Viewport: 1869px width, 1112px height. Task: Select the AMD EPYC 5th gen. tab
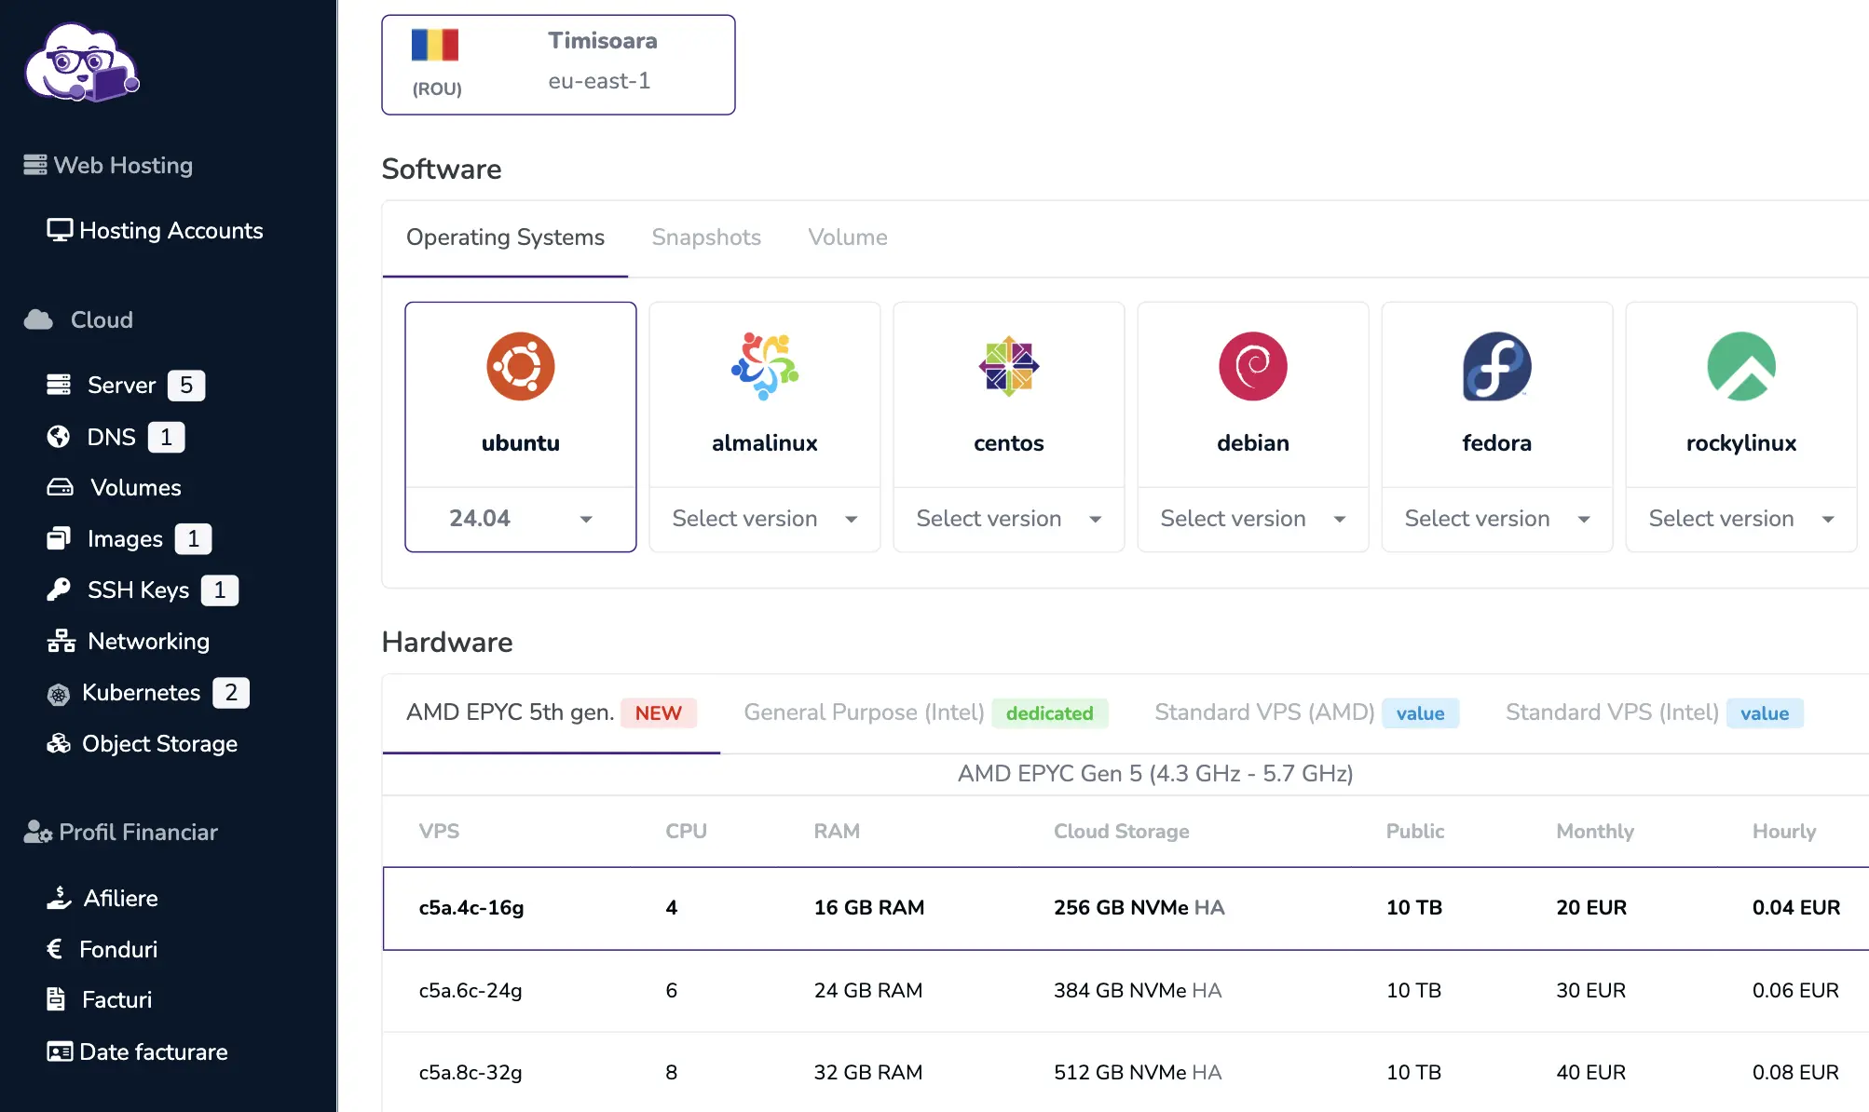pyautogui.click(x=552, y=712)
